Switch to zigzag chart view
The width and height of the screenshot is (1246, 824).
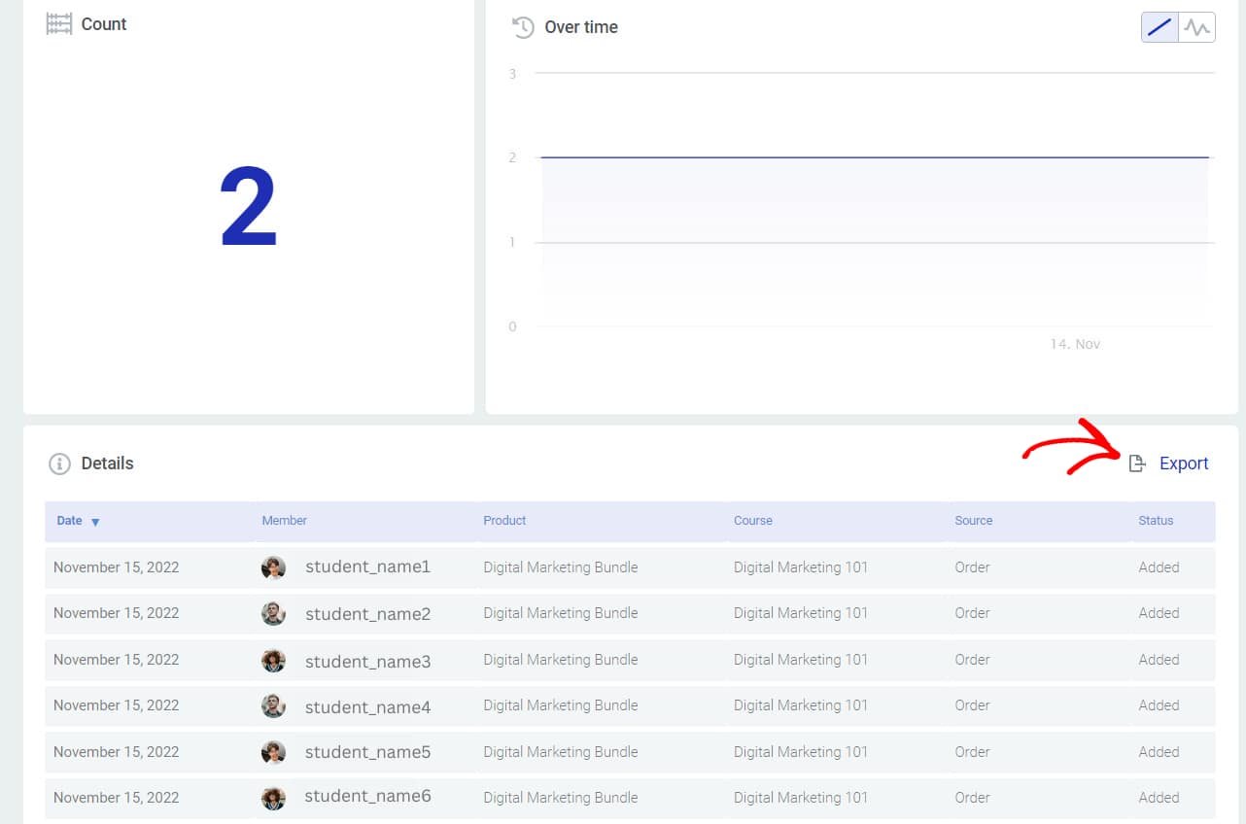(1196, 27)
